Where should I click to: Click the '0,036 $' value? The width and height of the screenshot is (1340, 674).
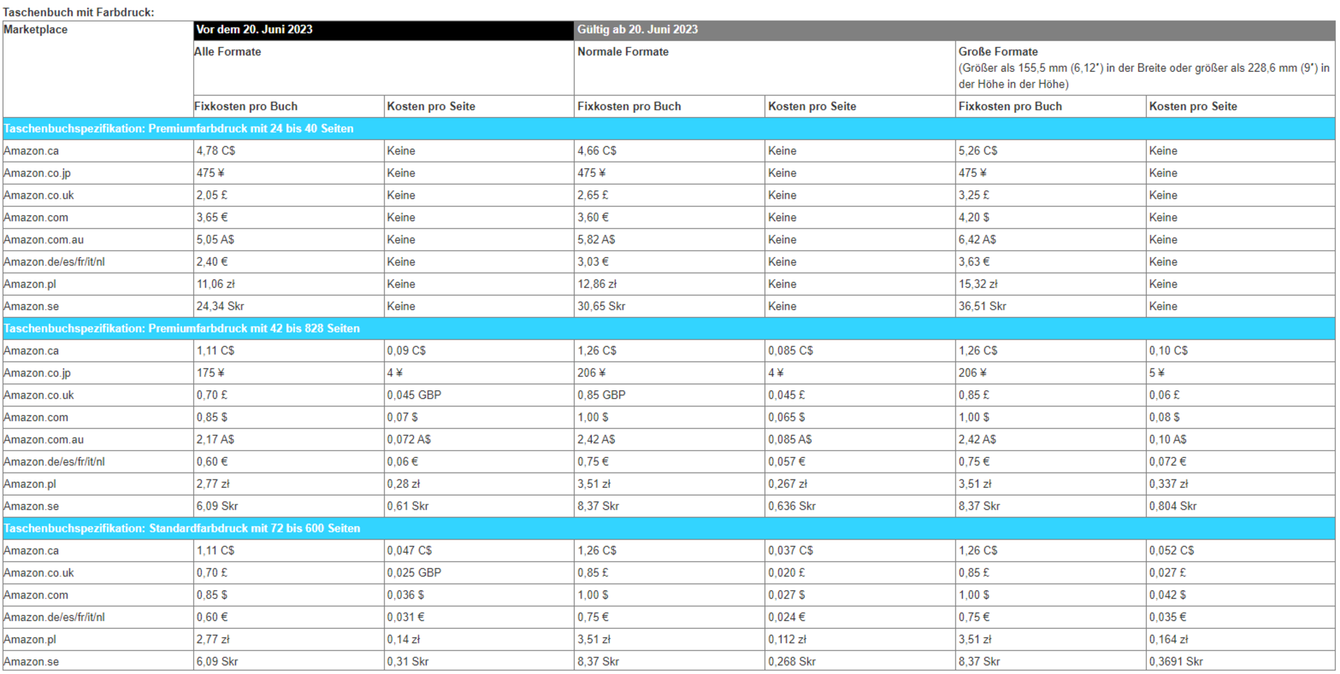(x=405, y=595)
